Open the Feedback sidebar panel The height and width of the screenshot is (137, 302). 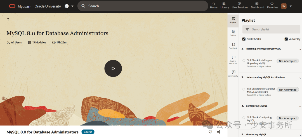point(233,46)
